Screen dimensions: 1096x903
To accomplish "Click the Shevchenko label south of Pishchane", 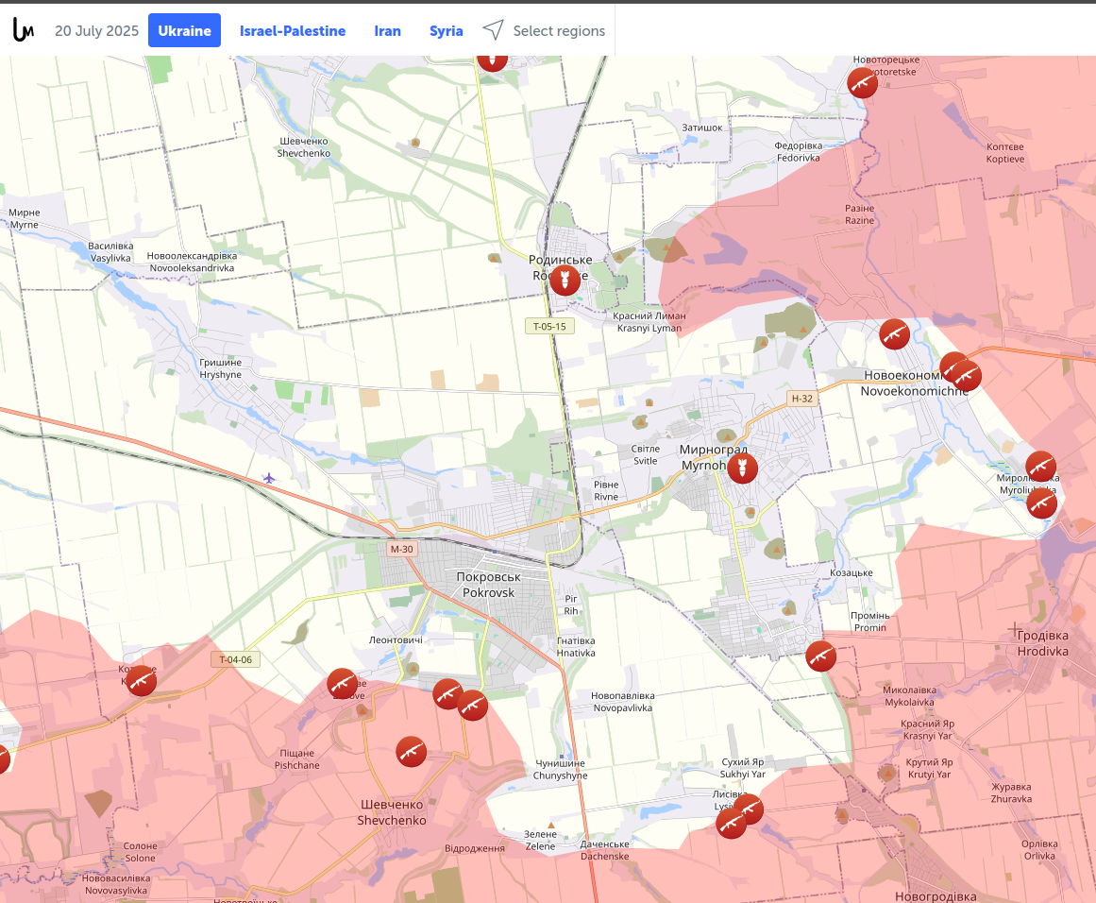I will [x=392, y=812].
